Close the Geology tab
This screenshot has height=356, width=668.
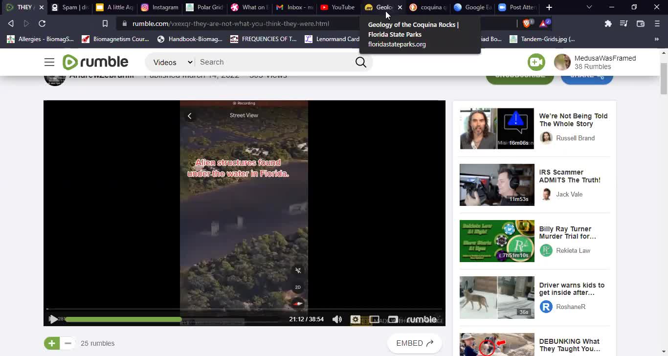pos(400,7)
